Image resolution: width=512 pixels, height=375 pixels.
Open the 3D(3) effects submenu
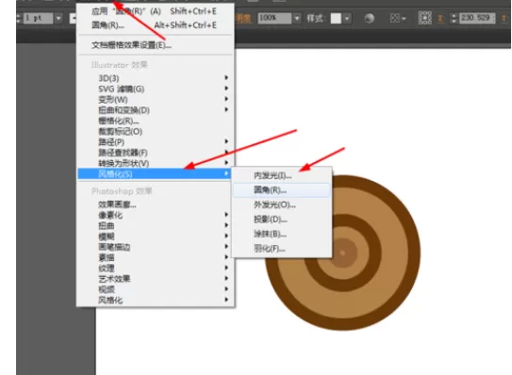(x=156, y=78)
